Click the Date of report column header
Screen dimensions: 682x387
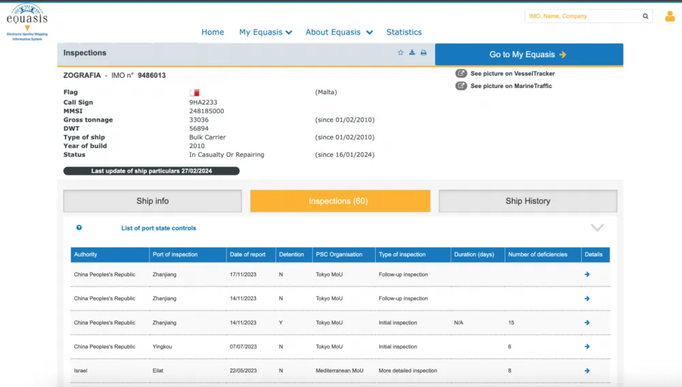[251, 255]
